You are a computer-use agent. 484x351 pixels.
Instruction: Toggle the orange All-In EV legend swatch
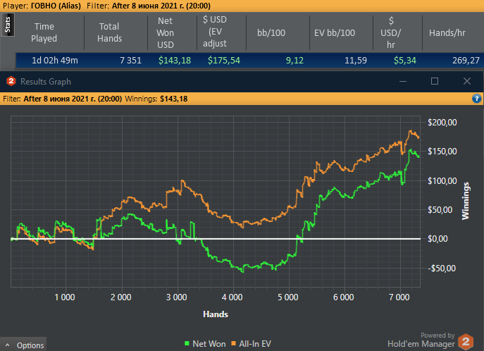[234, 343]
